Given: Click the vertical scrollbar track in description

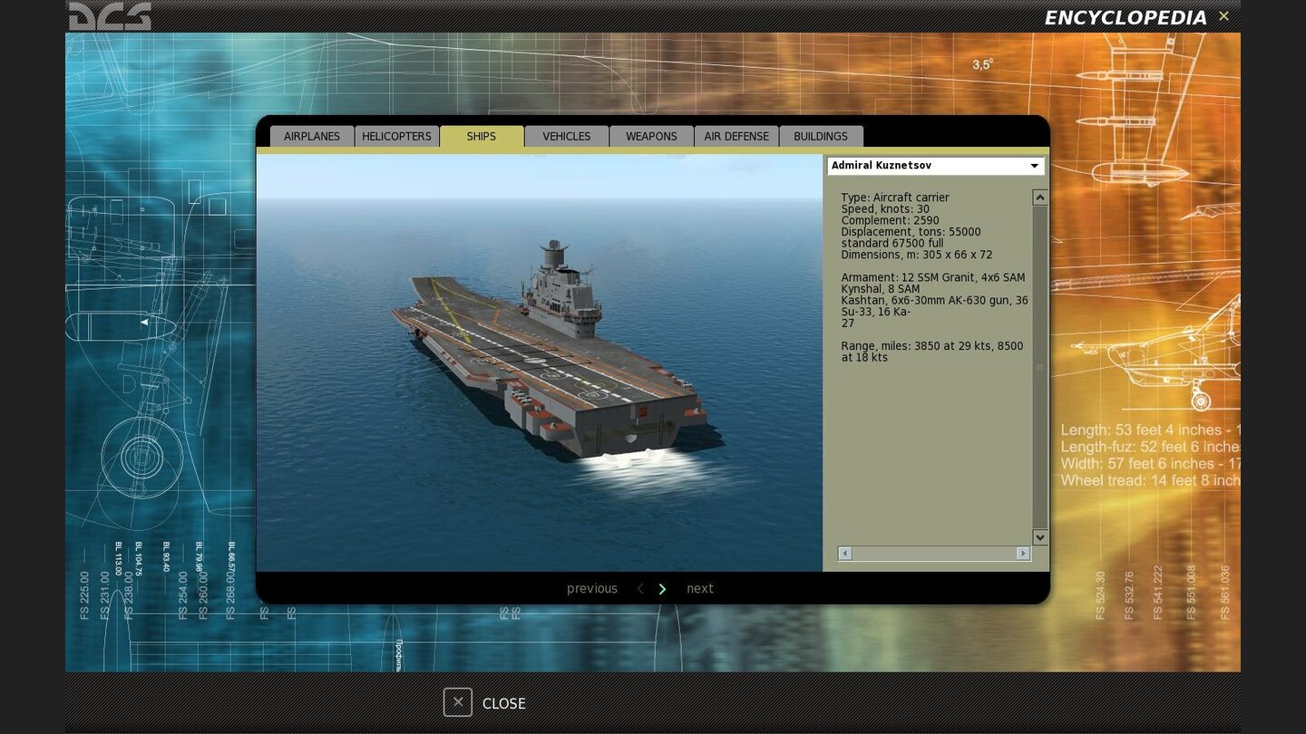Looking at the screenshot, I should click(x=1040, y=367).
